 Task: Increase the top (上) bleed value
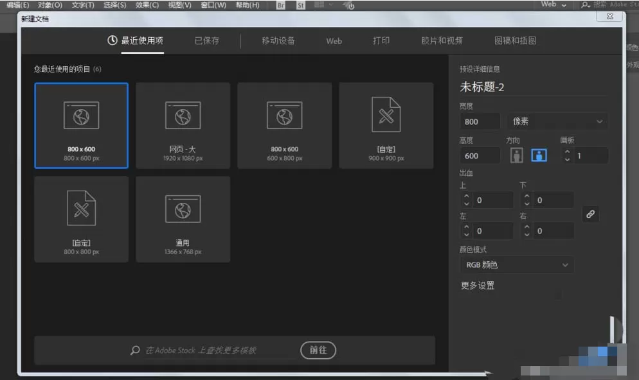[466, 196]
